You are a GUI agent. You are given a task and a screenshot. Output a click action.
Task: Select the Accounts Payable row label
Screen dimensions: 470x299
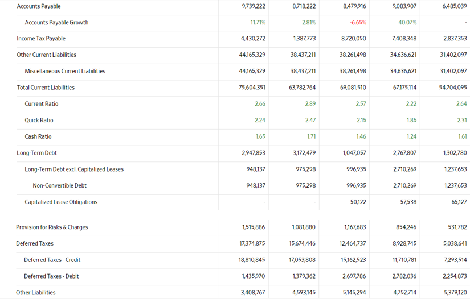point(39,6)
